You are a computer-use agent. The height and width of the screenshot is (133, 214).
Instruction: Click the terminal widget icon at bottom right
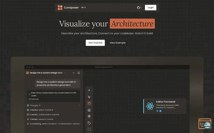(205, 124)
